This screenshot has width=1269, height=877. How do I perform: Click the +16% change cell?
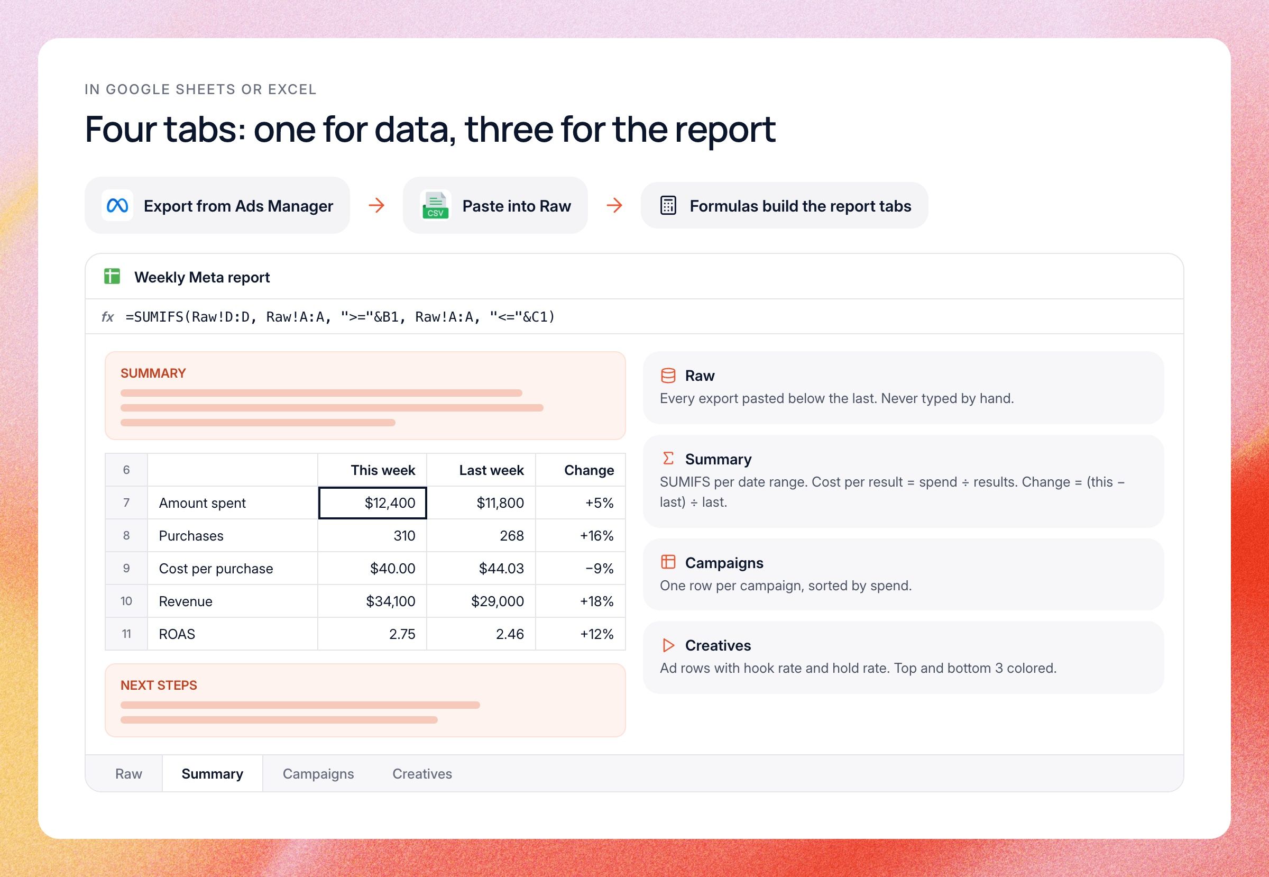pyautogui.click(x=581, y=536)
